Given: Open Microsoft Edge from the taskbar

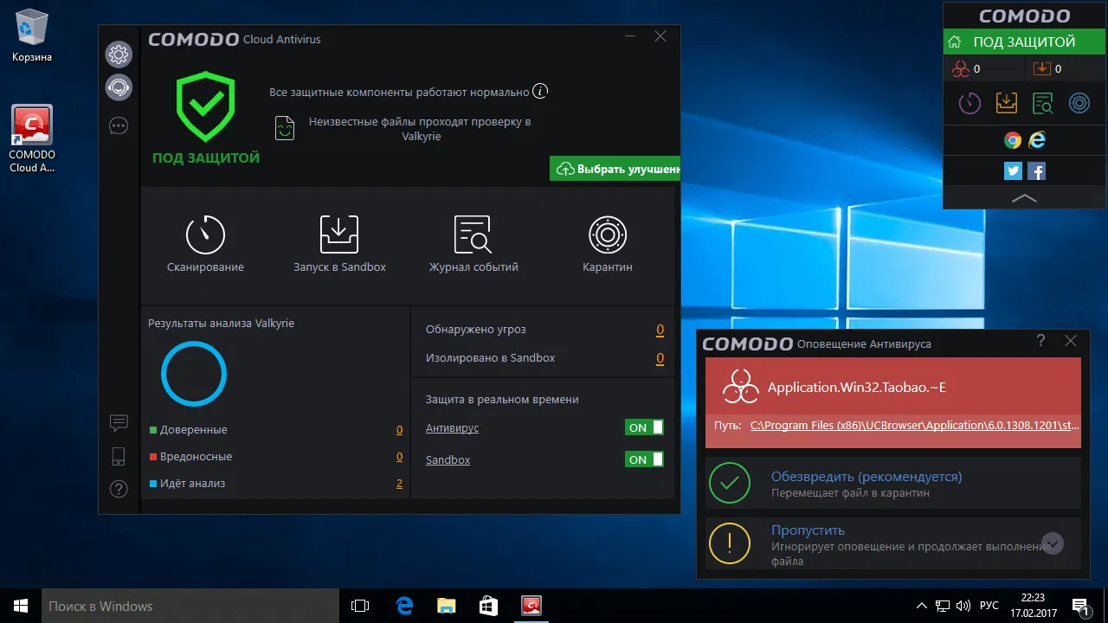Looking at the screenshot, I should (x=403, y=606).
